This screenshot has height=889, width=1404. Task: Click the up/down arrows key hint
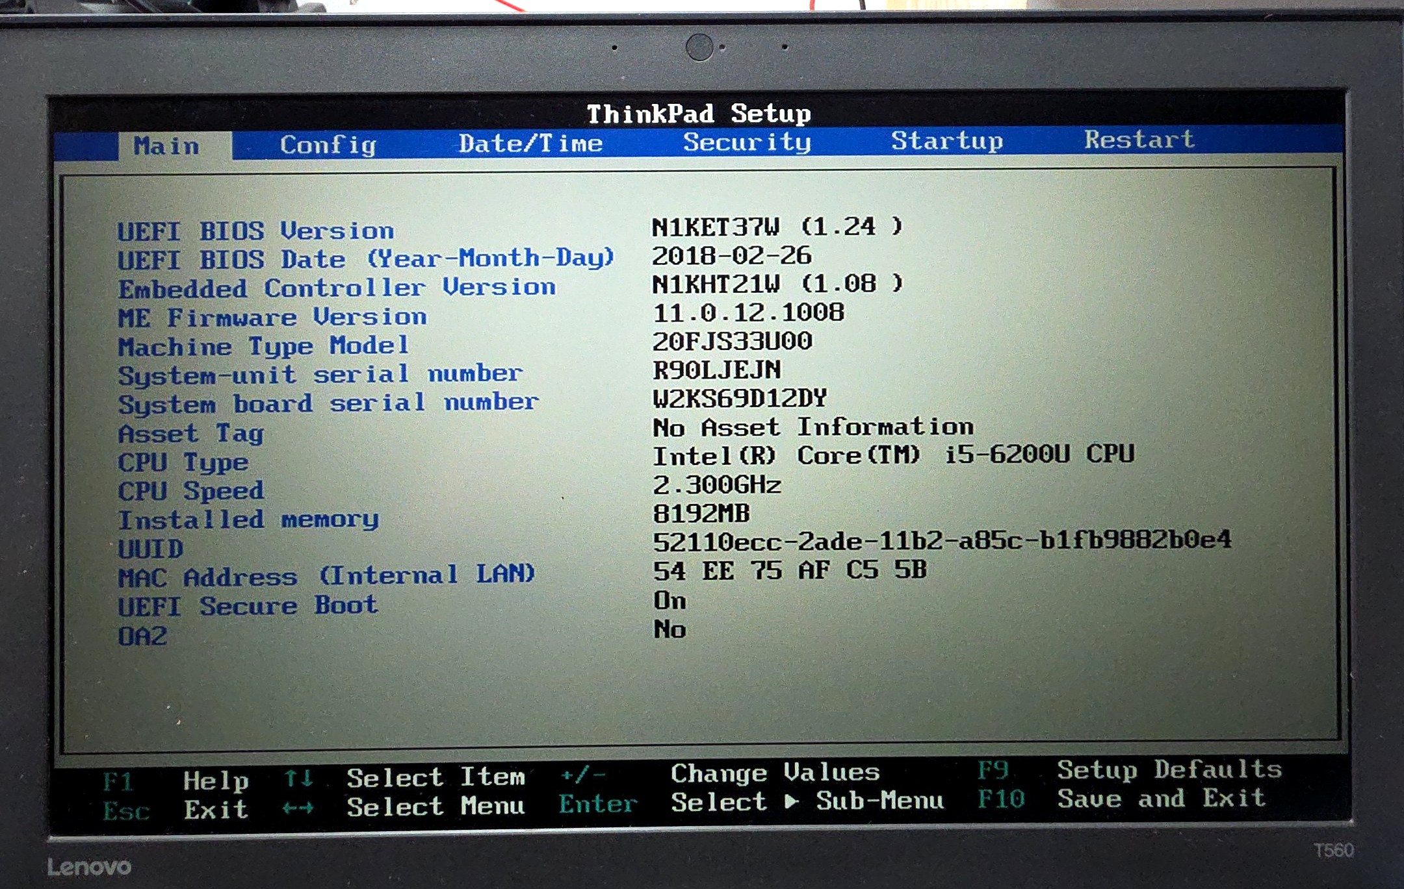click(x=299, y=778)
